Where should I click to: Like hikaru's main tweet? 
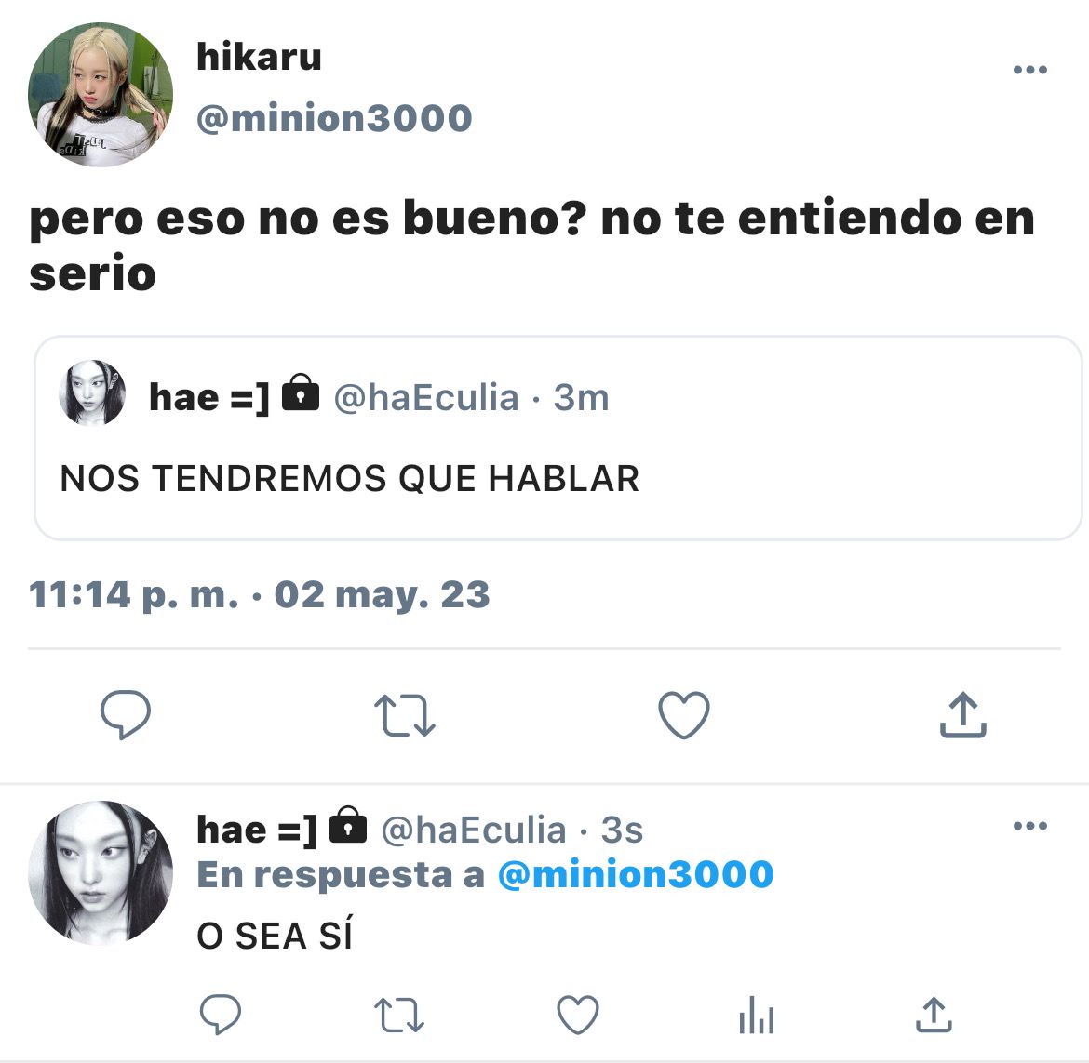tap(684, 714)
